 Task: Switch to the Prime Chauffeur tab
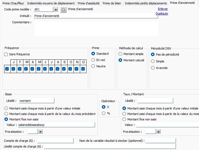pos(13,3)
